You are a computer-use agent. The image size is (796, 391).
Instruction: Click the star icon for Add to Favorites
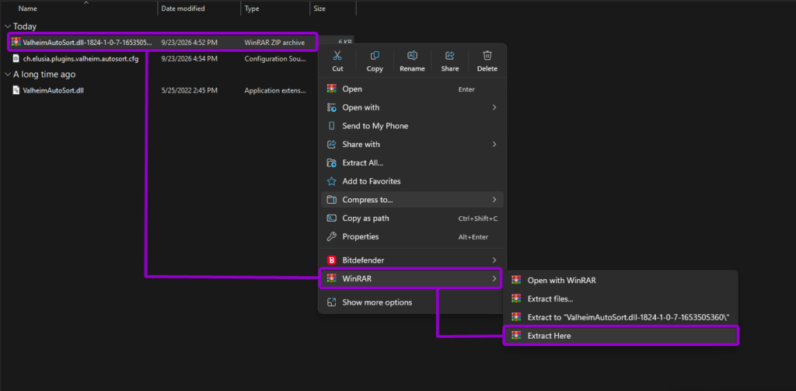tap(331, 181)
